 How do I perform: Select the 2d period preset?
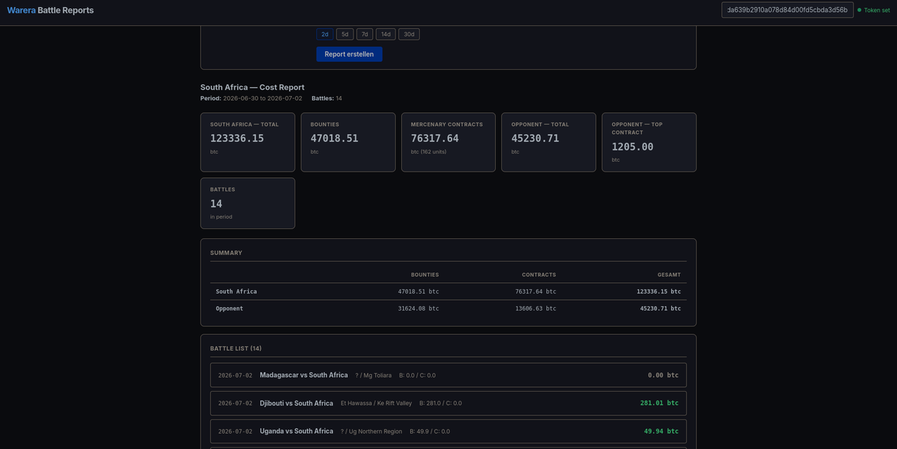coord(325,34)
